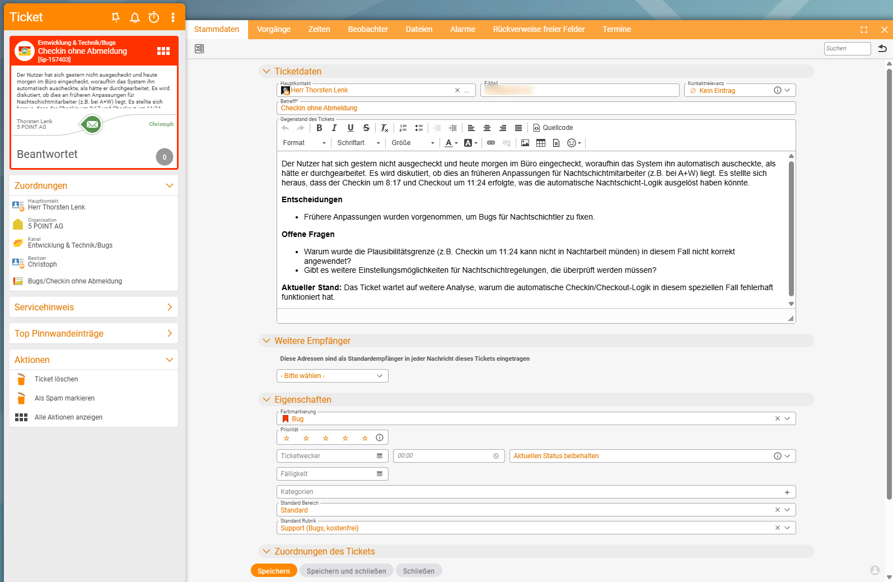The height and width of the screenshot is (582, 893).
Task: Open the bell notifications icon
Action: coord(135,17)
